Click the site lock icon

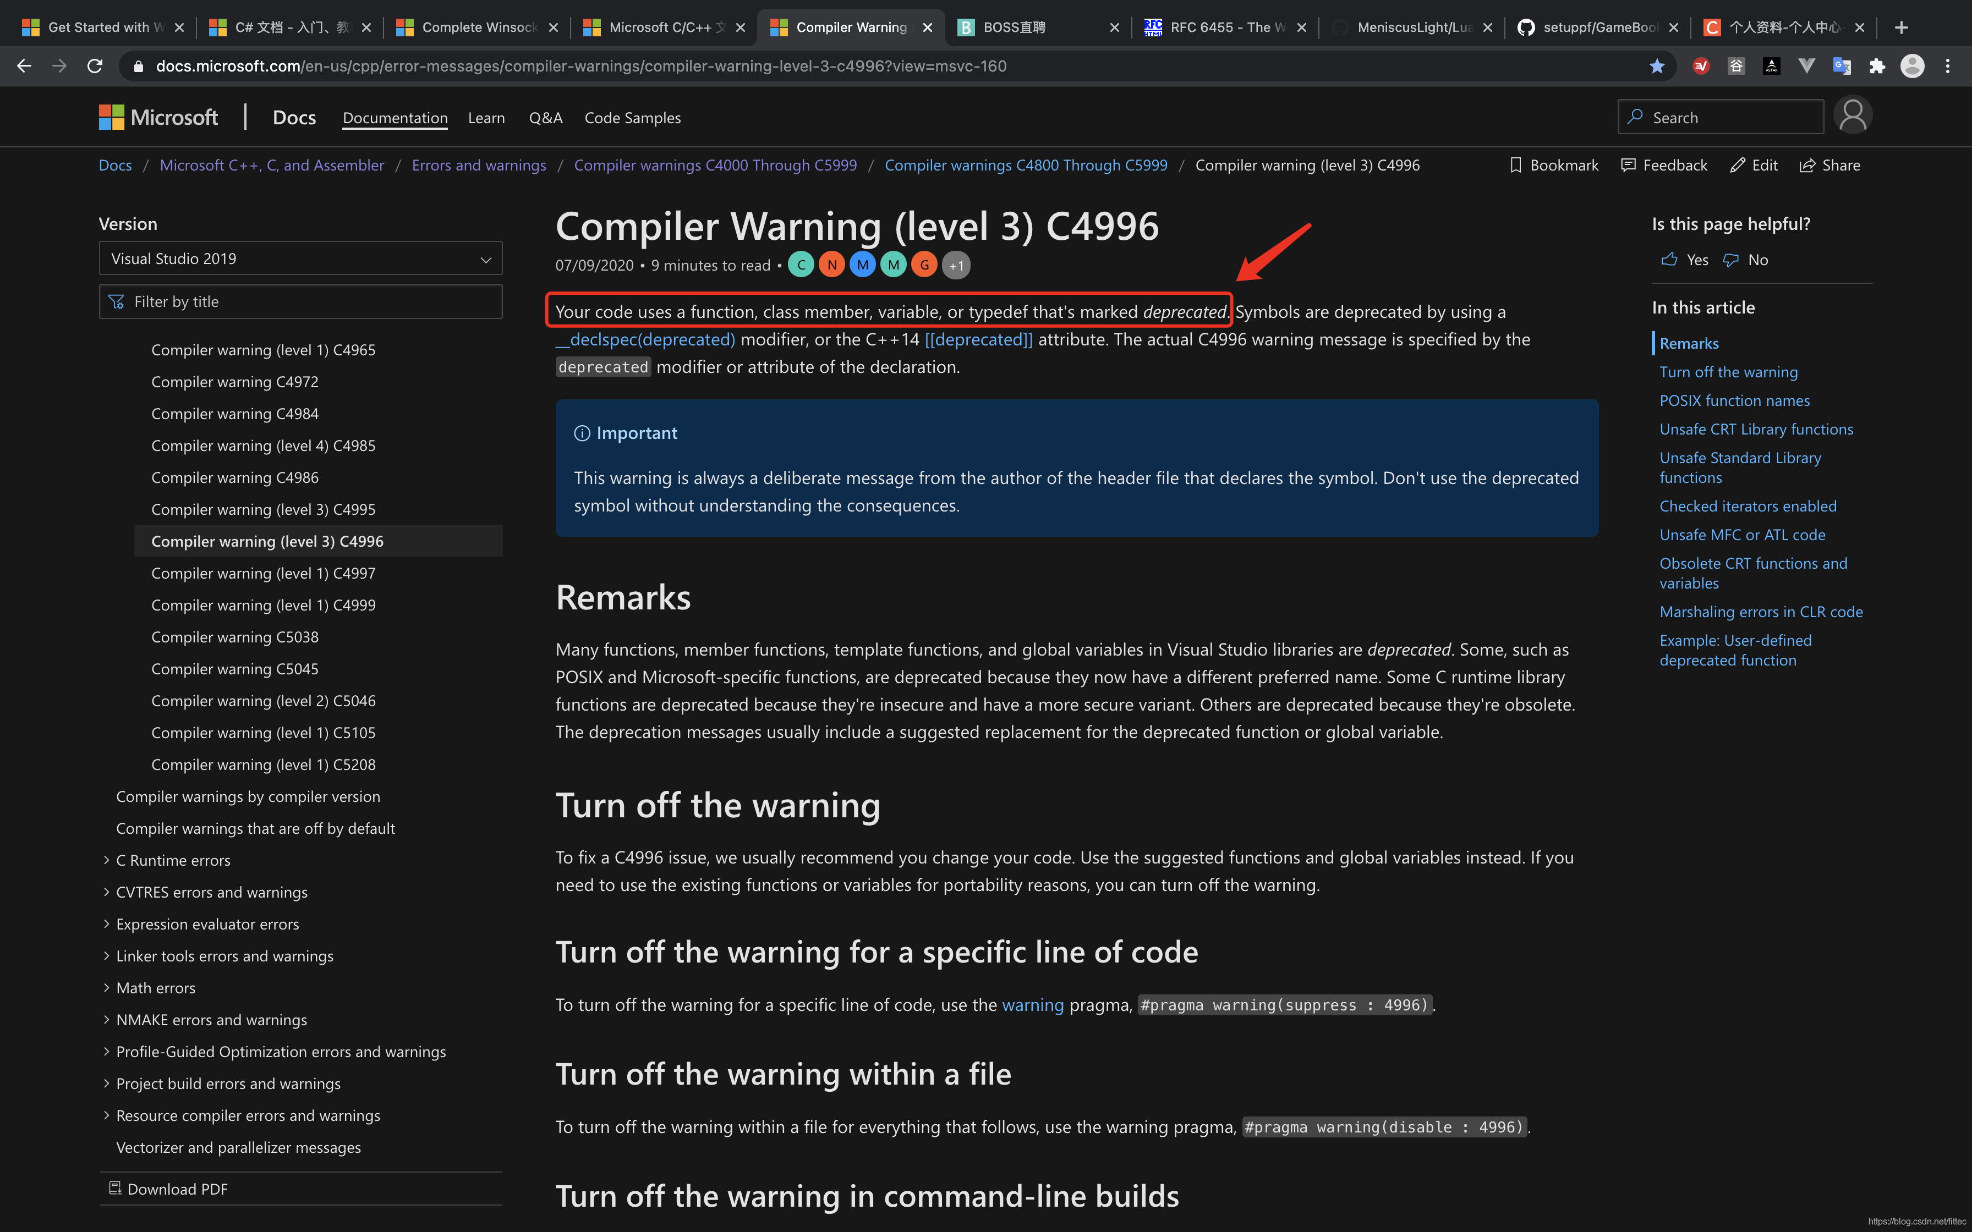coord(138,66)
